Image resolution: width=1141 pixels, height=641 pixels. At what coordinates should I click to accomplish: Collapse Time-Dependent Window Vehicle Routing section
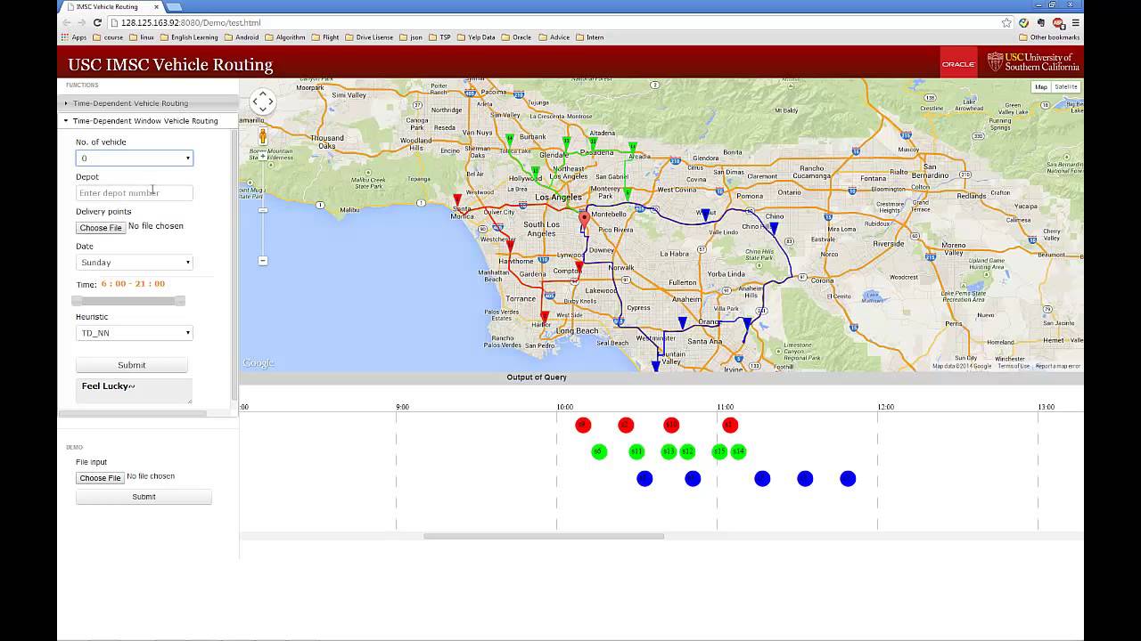pyautogui.click(x=147, y=121)
